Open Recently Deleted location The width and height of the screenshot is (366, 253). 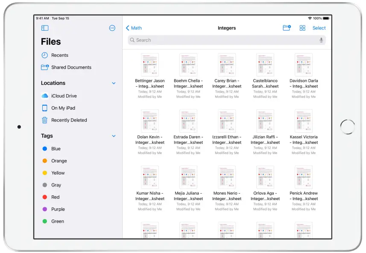pyautogui.click(x=69, y=120)
